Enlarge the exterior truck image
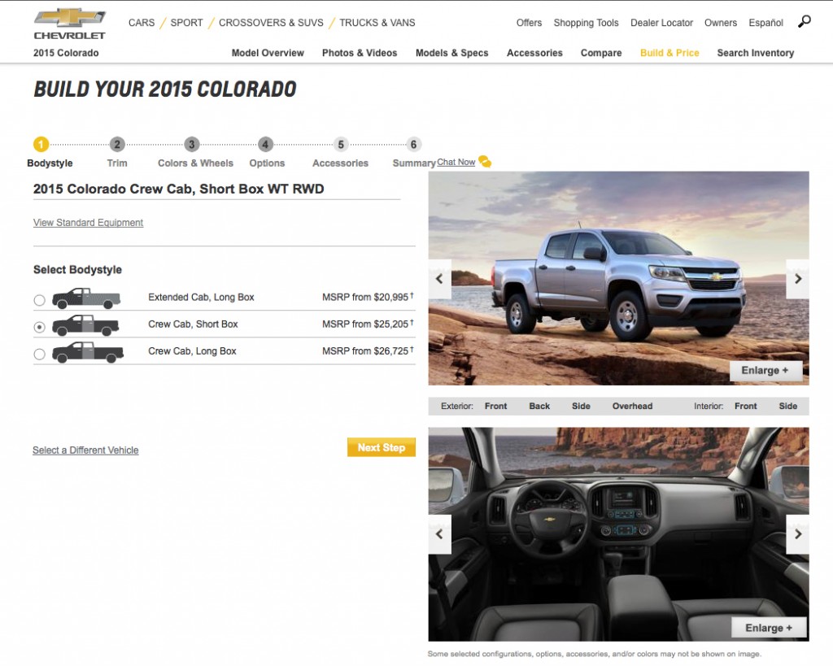 click(765, 371)
